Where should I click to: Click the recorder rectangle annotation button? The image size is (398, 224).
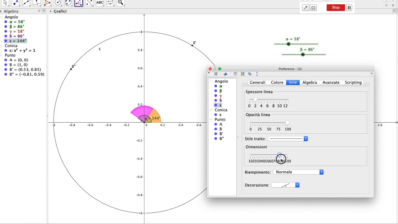coord(313,8)
